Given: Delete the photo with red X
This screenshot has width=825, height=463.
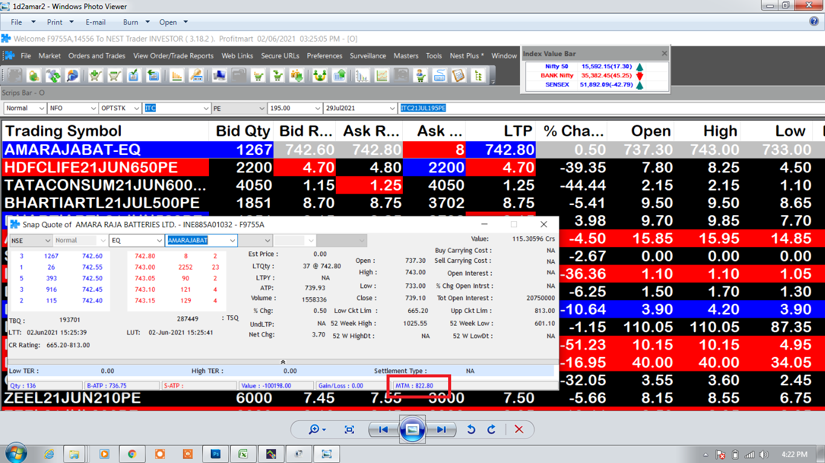Looking at the screenshot, I should tap(519, 429).
